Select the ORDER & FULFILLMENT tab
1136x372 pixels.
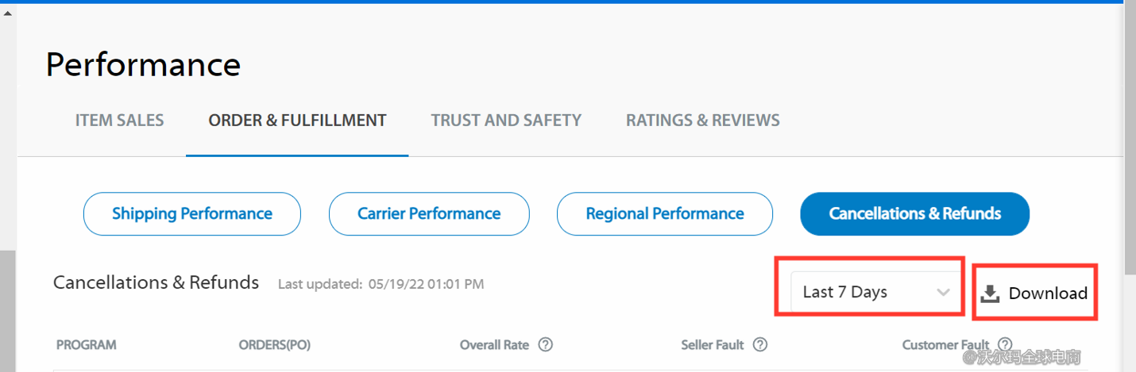(297, 121)
